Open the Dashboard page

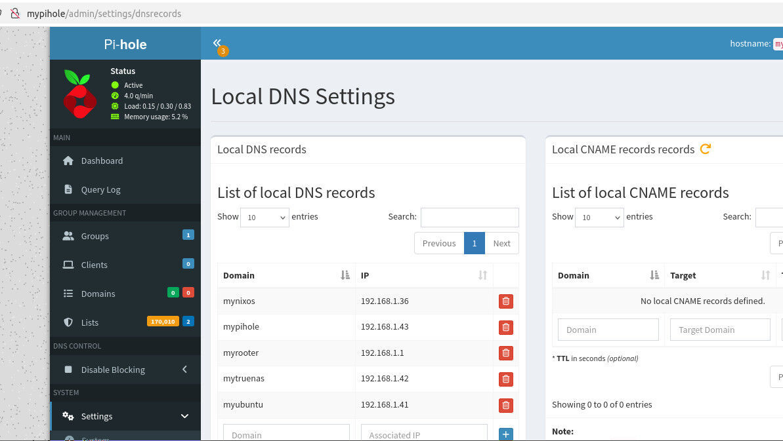[x=102, y=161]
